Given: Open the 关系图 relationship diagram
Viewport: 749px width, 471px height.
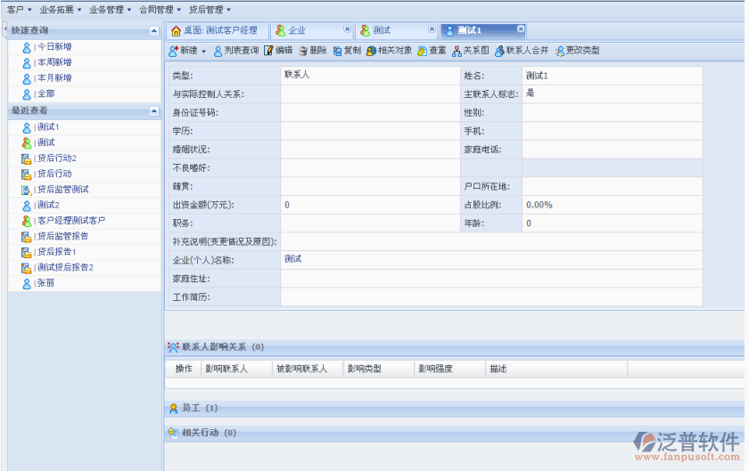Looking at the screenshot, I should click(x=470, y=51).
